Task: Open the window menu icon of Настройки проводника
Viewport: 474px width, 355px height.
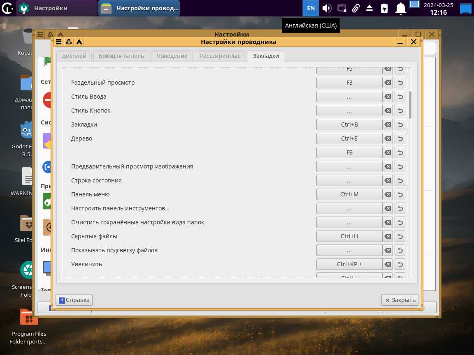Action: tap(59, 42)
